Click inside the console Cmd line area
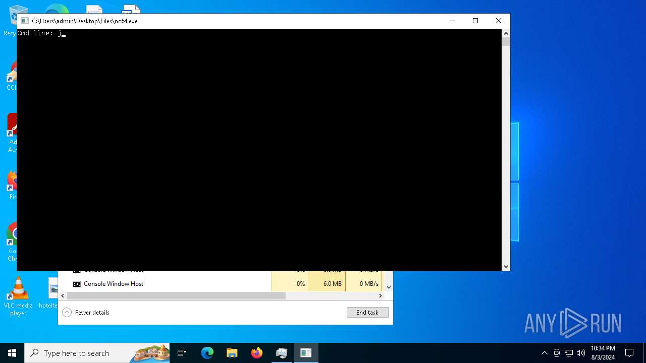Screen dimensions: 646x363 259,150
